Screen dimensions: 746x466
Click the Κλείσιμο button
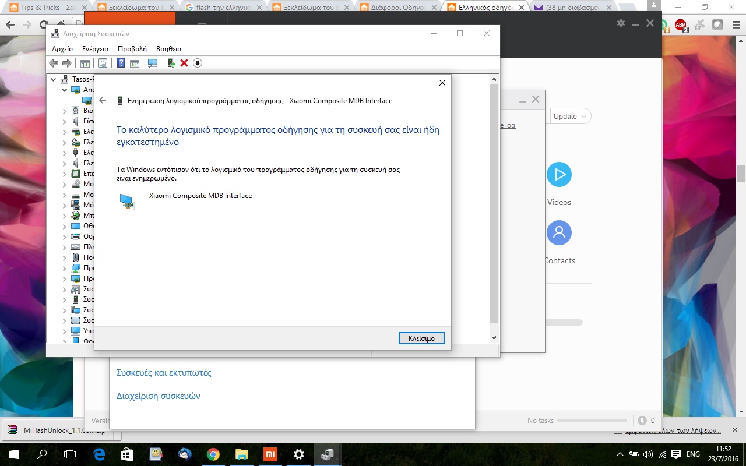[x=421, y=338]
